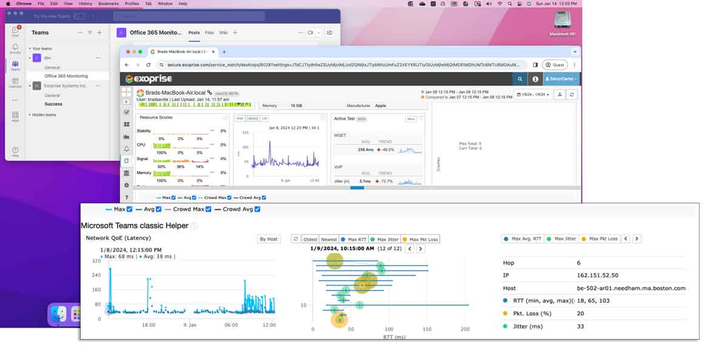Screen dimensions: 703x347
Task: Toggle the Avg checkbox in the Chrome page
Action: click(x=194, y=197)
